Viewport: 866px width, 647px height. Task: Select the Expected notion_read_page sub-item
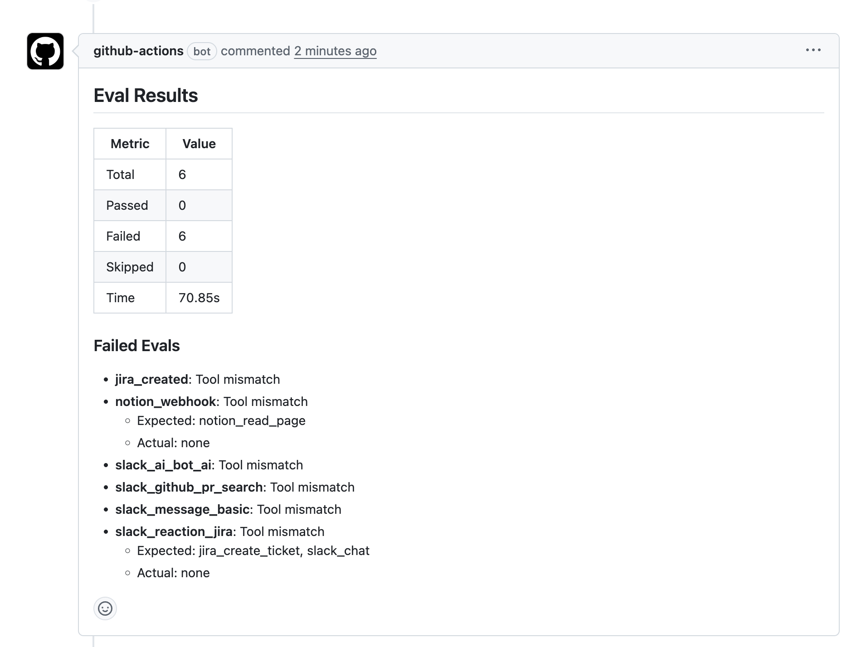(221, 420)
